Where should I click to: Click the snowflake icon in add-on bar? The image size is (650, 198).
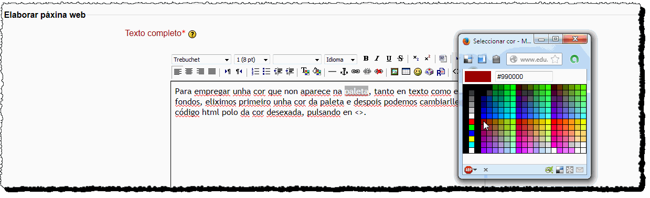570,170
